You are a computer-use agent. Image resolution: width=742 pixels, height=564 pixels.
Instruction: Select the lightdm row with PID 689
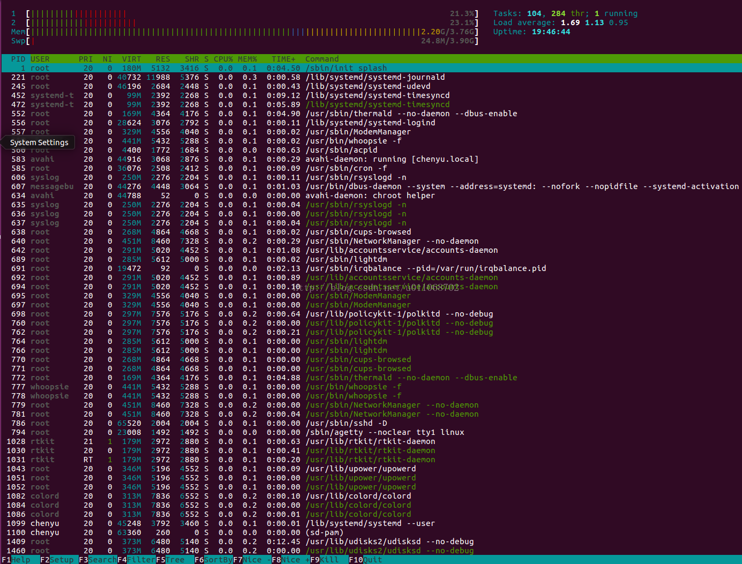371,259
